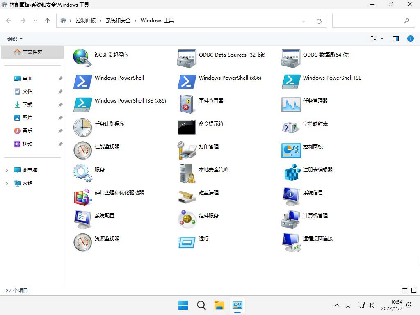Image resolution: width=420 pixels, height=315 pixels.
Task: Select Windows PowerShell ISE icon
Action: click(291, 81)
